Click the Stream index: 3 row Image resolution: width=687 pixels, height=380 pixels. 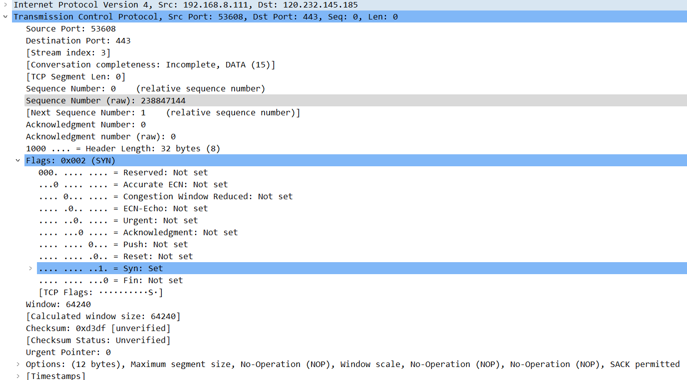pos(68,52)
